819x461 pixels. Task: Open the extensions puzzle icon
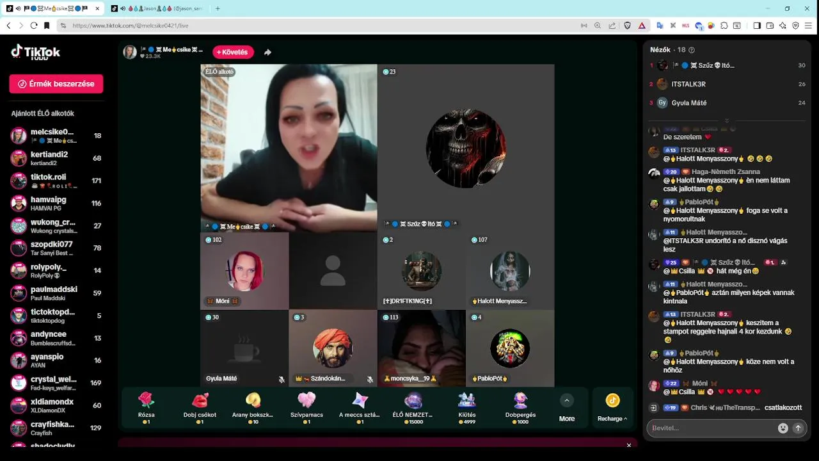724,26
